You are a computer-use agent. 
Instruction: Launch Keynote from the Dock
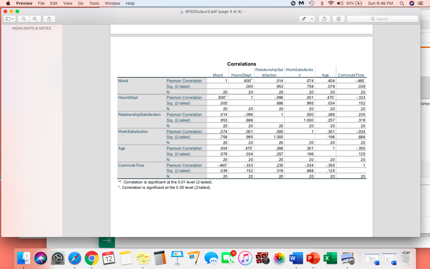pos(177,257)
